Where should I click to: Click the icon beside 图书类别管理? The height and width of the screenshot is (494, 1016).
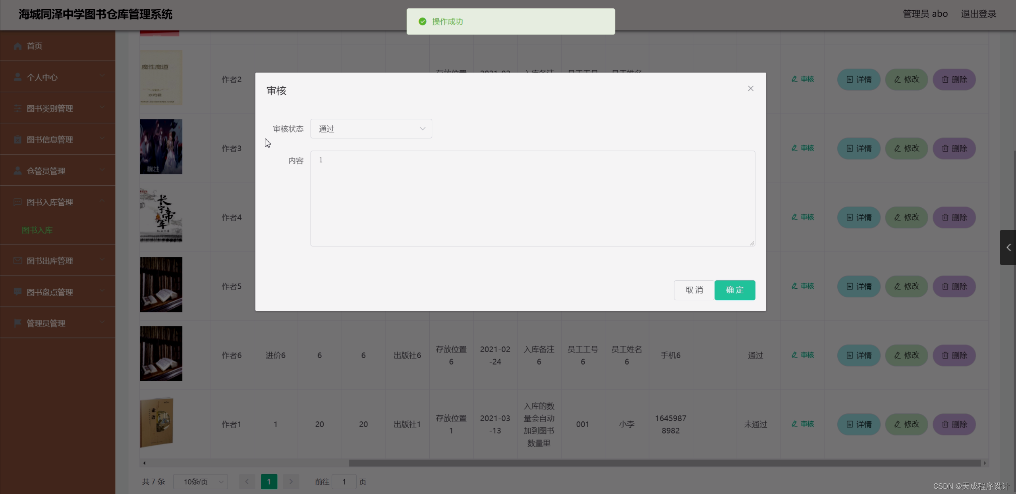pos(17,108)
